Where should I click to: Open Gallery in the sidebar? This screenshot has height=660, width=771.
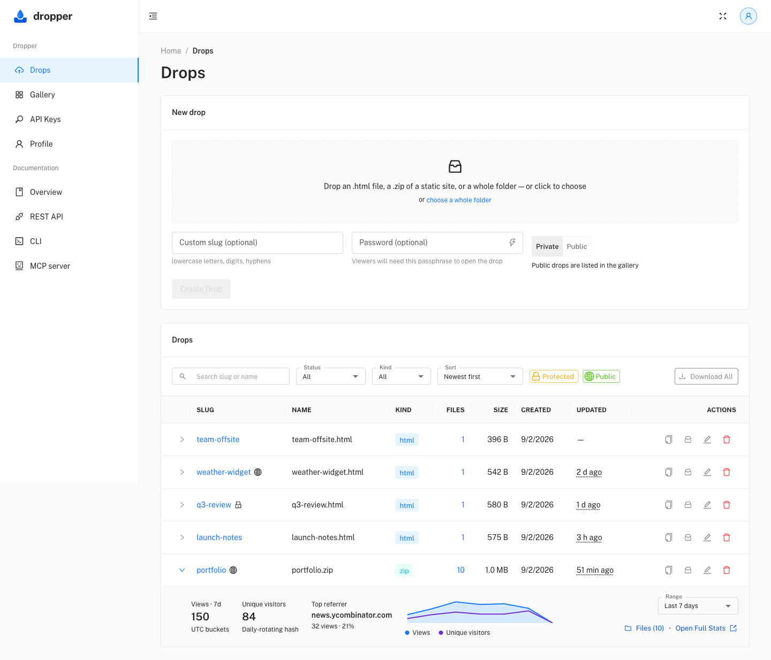coord(69,95)
